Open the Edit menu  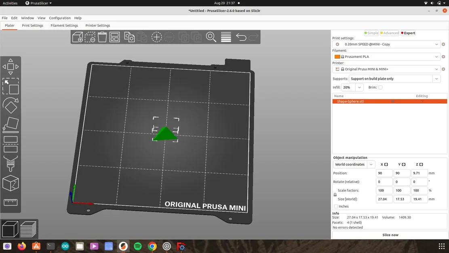point(14,18)
